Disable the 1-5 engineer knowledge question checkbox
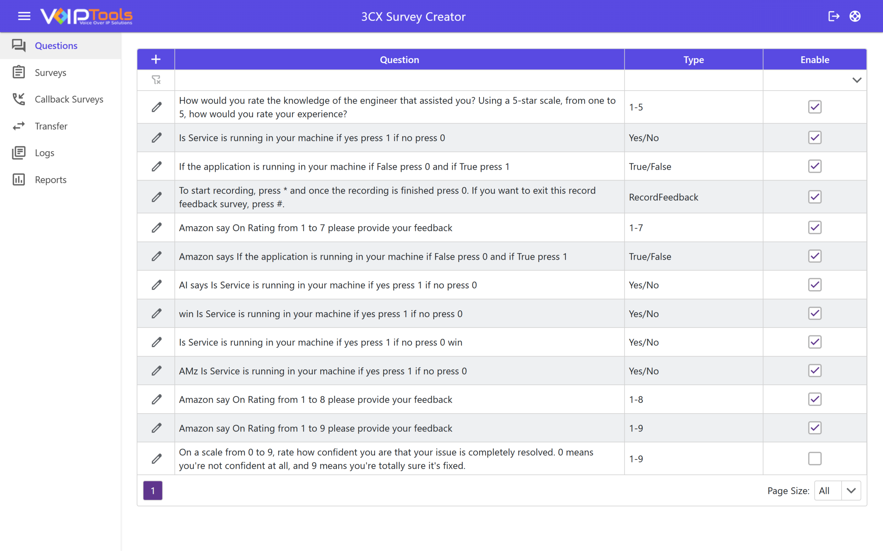 pos(814,107)
